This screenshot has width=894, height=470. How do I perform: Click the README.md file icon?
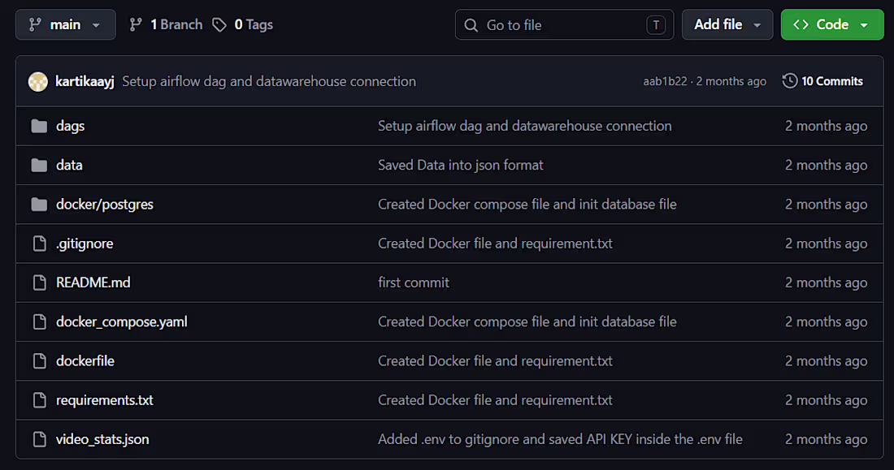39,282
